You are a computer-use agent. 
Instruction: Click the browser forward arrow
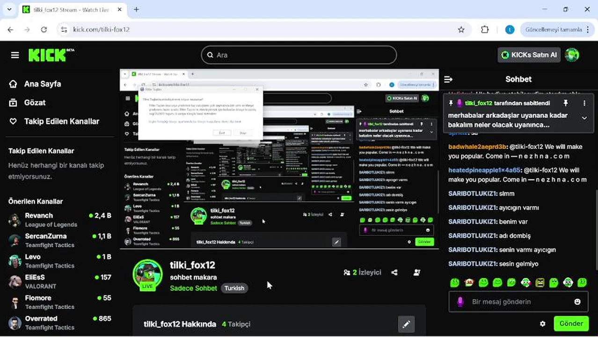coord(27,29)
